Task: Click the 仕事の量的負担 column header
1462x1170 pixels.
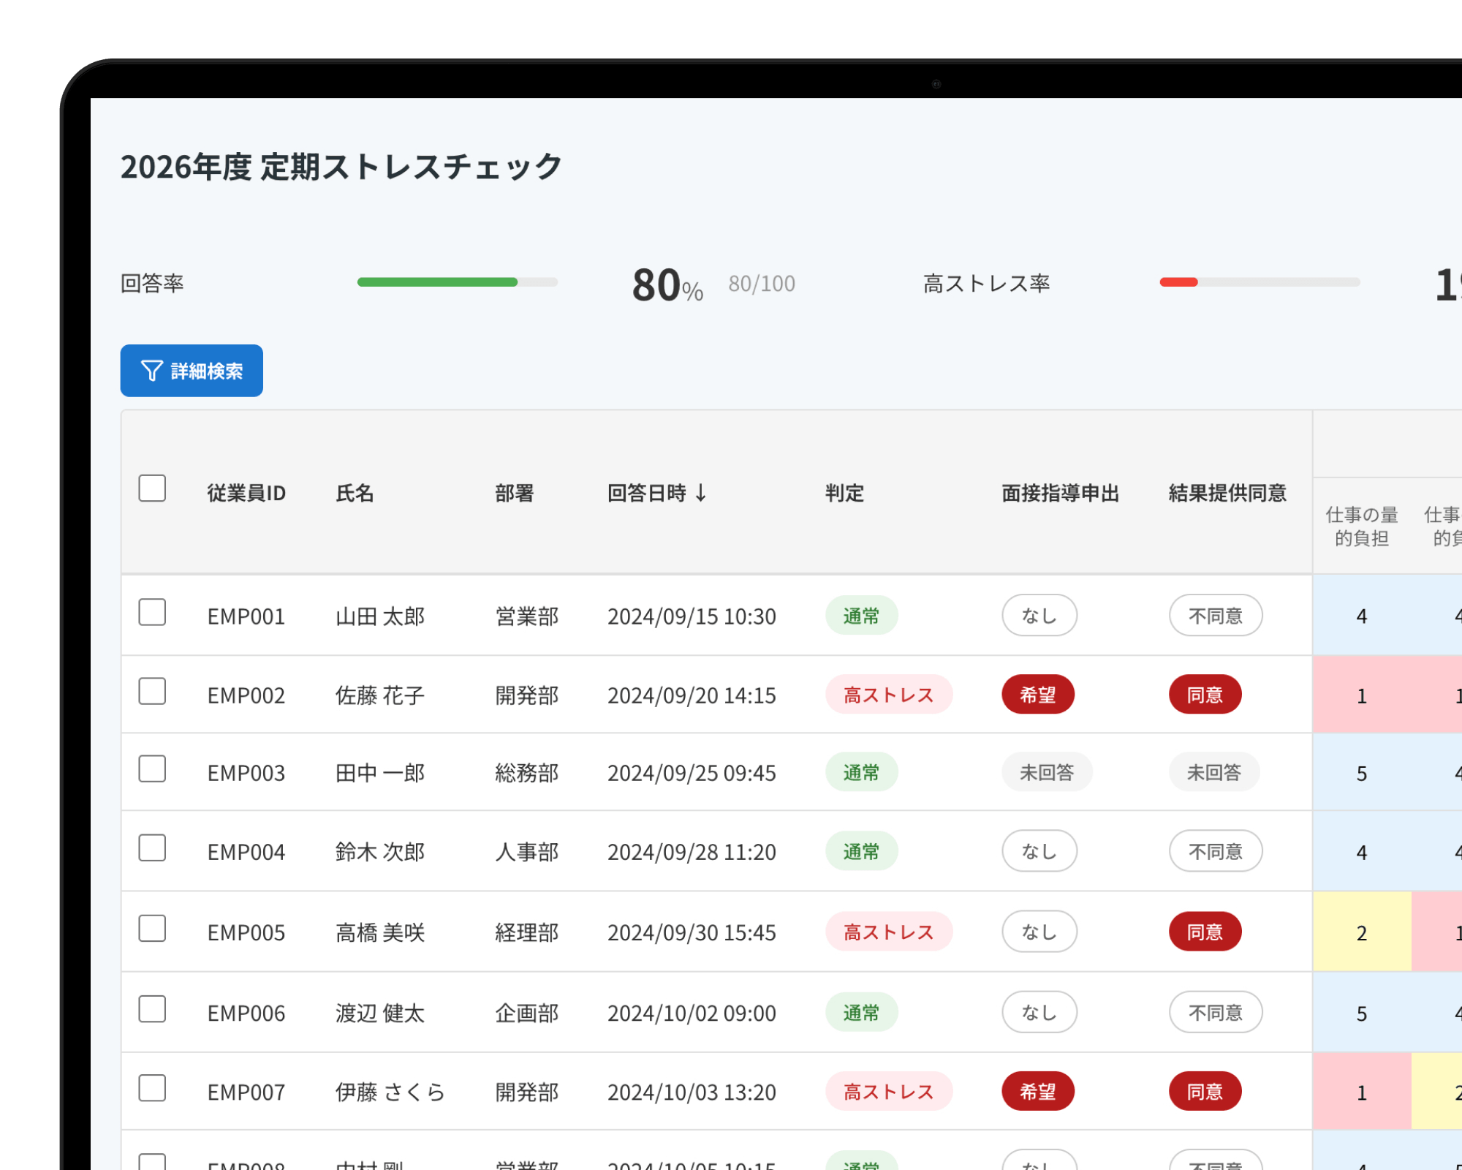Action: coord(1361,526)
